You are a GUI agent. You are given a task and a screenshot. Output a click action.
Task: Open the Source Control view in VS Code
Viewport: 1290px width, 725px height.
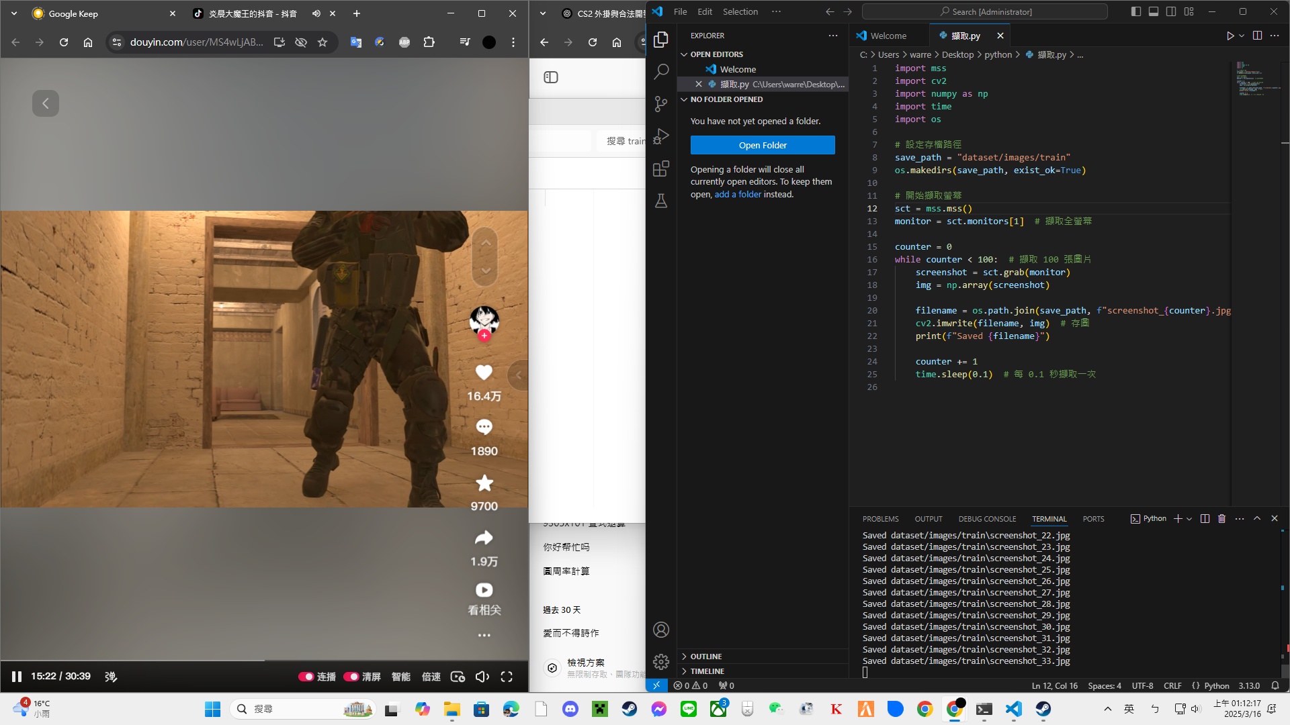(x=661, y=103)
